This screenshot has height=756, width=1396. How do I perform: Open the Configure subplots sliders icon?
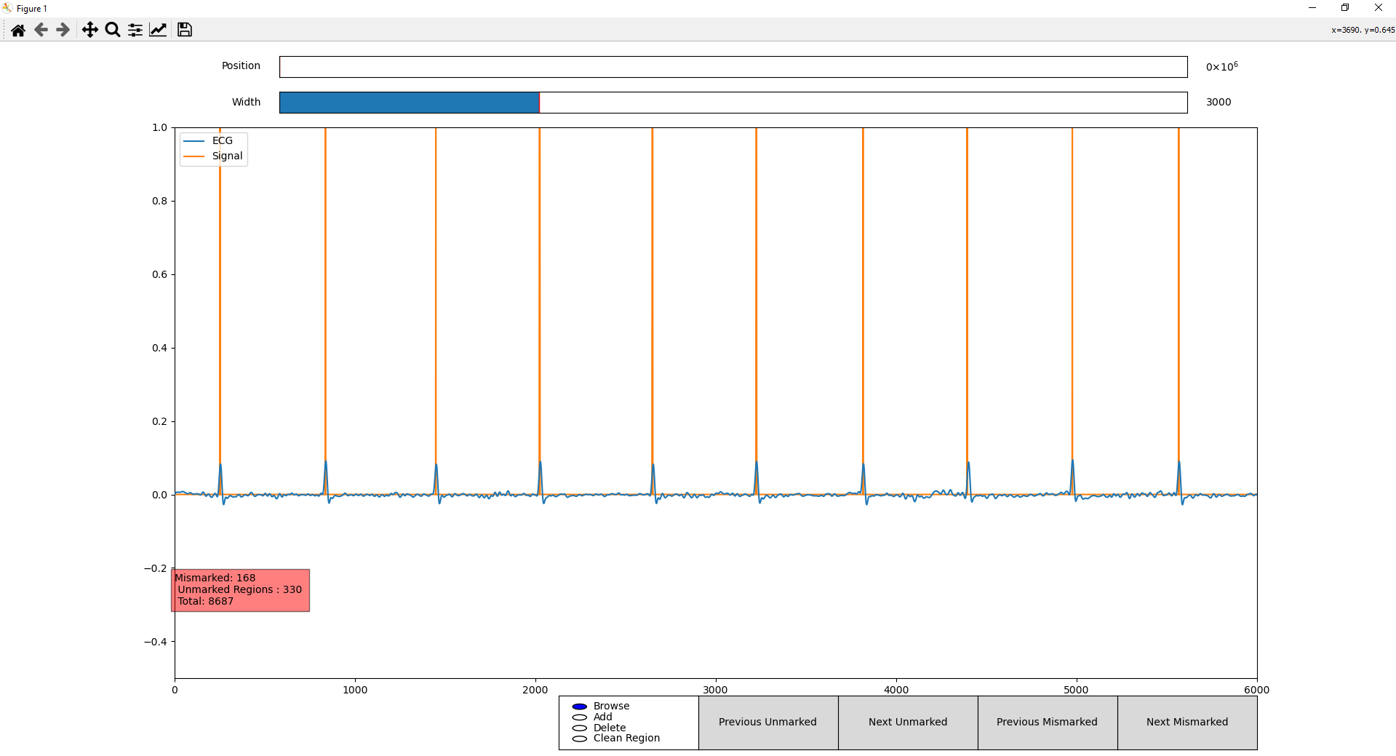tap(135, 30)
